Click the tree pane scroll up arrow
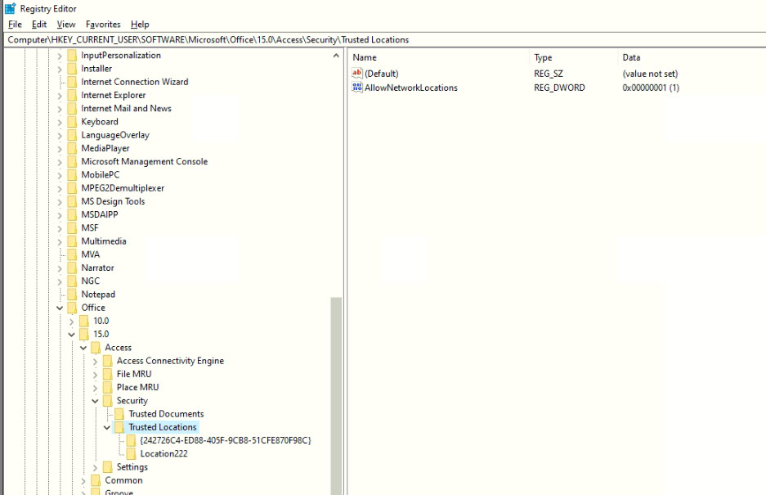The height and width of the screenshot is (495, 766). coord(337,56)
